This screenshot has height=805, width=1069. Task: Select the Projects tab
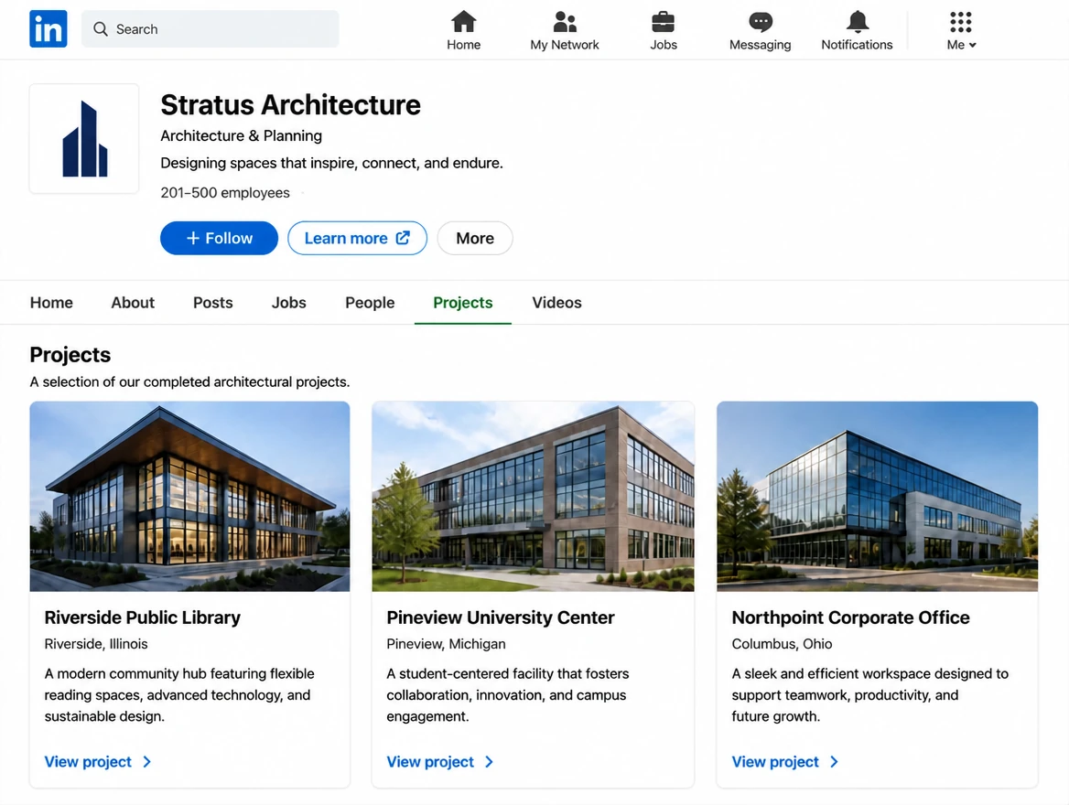tap(463, 303)
